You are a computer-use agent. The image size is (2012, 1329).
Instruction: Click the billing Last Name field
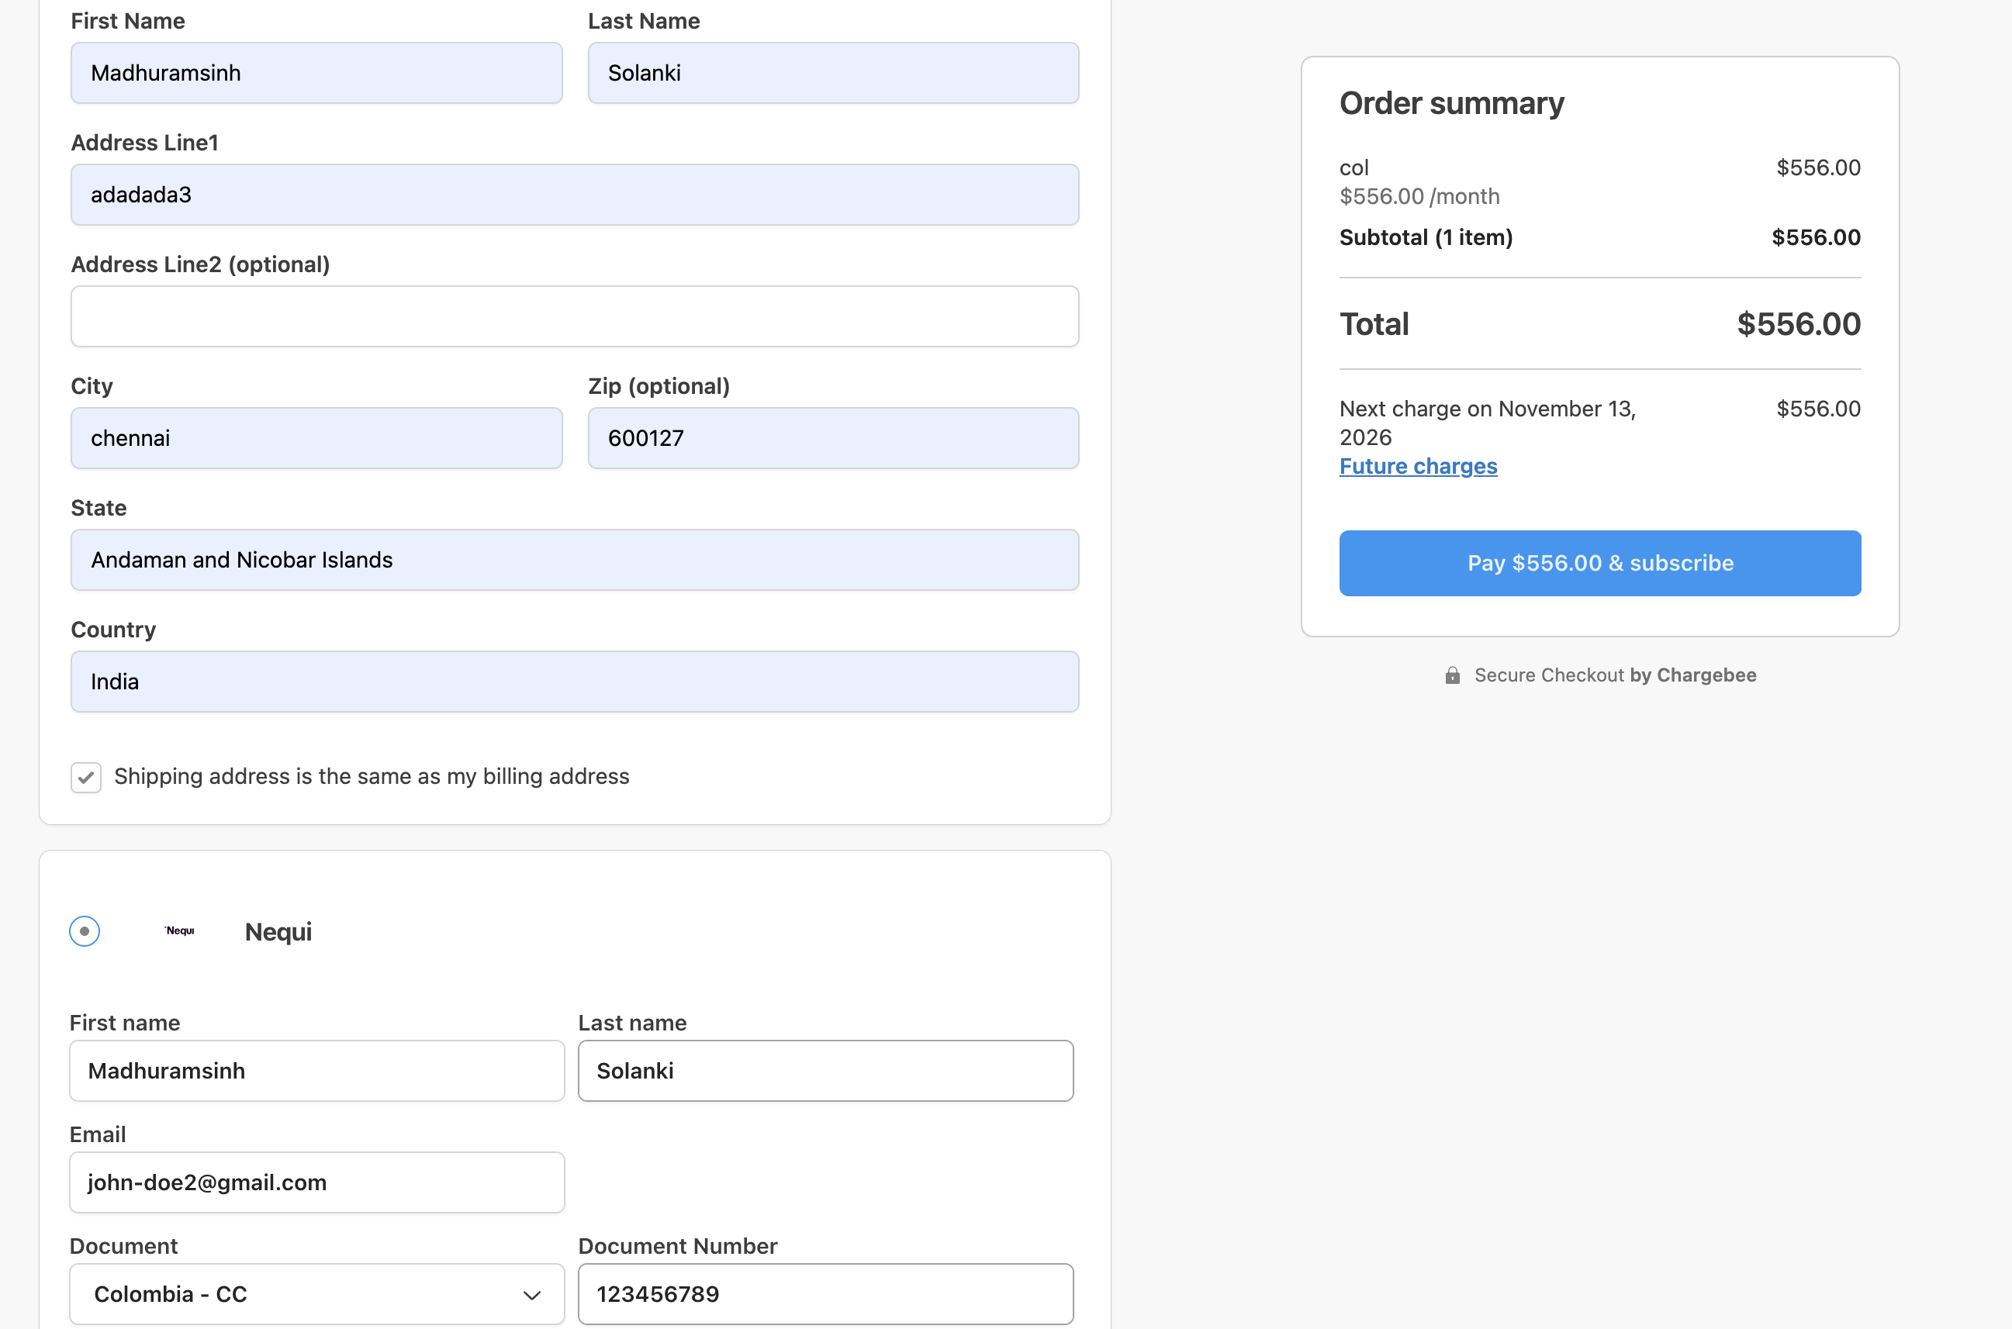(834, 73)
